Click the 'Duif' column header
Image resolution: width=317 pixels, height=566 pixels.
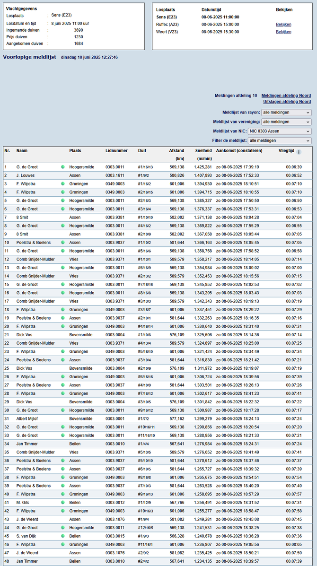coord(142,150)
